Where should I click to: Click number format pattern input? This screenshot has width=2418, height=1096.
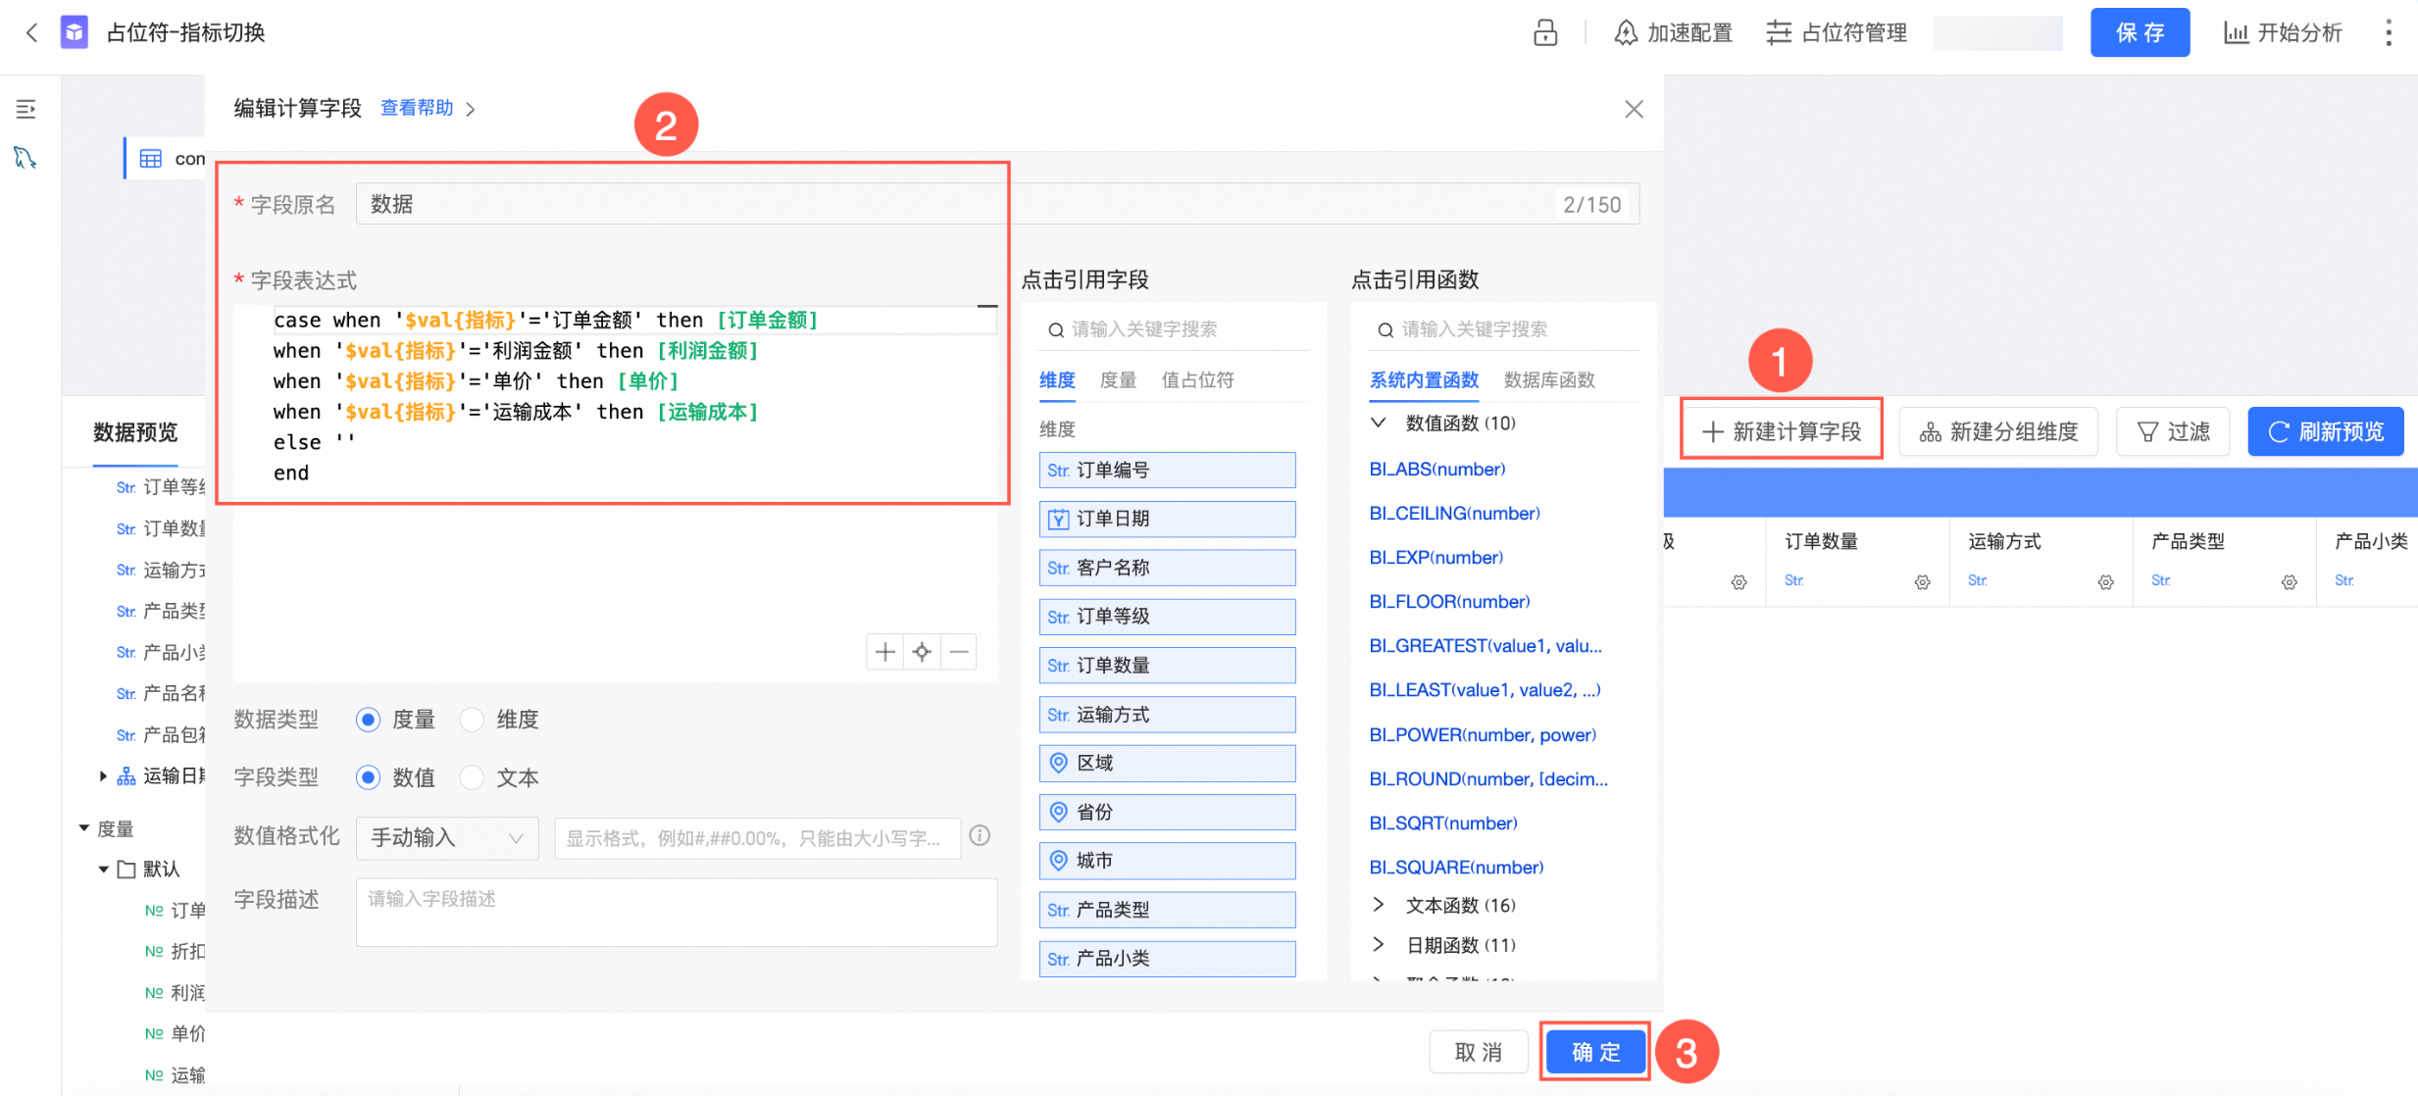757,838
